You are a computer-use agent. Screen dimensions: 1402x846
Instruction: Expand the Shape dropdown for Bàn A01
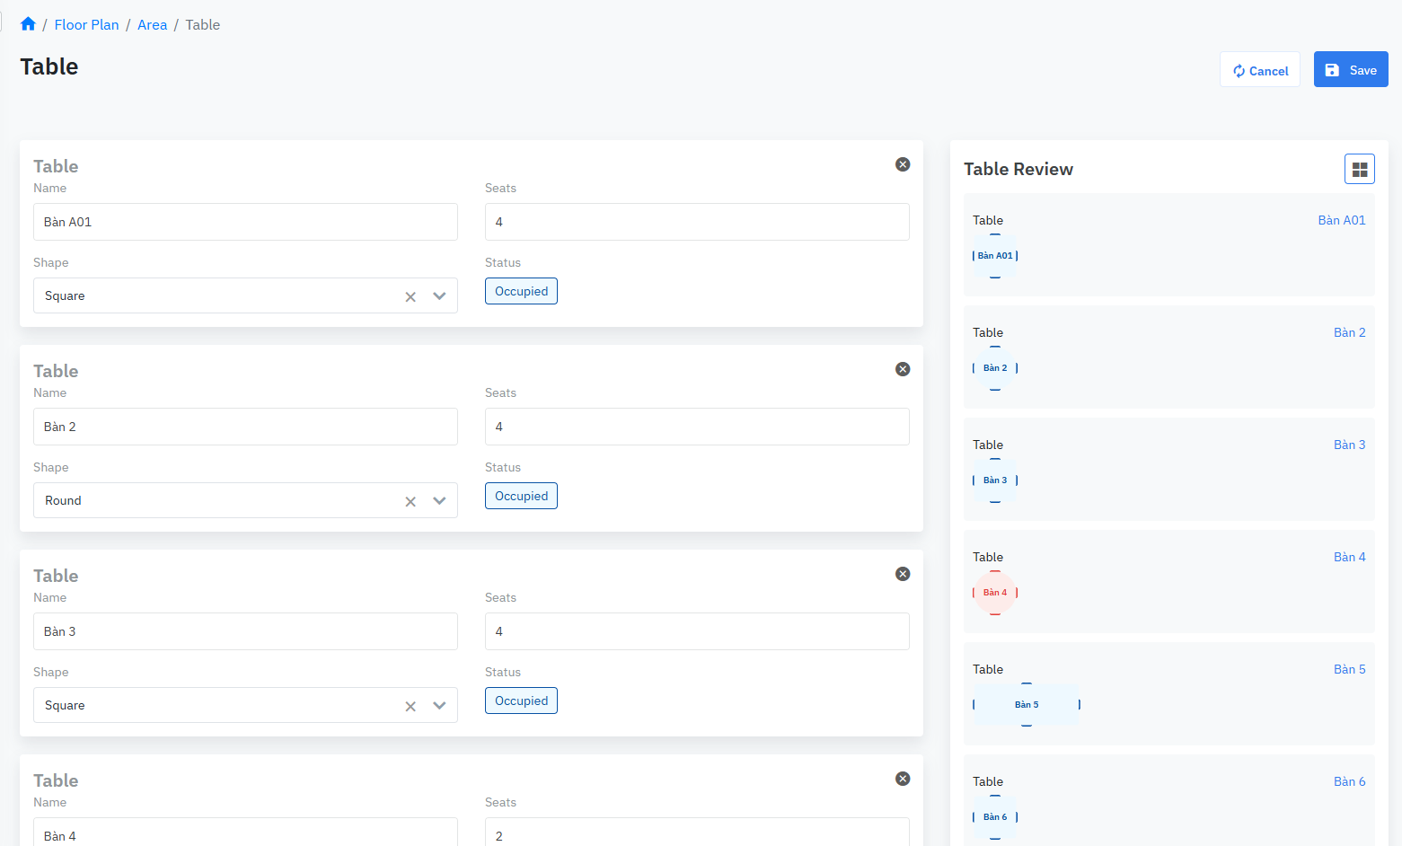tap(439, 296)
